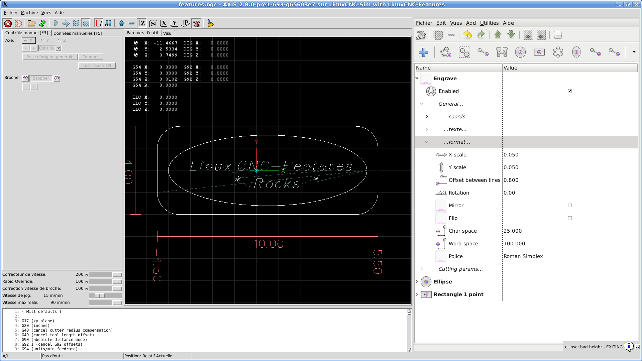
Task: Move feature up with green arrow
Action: click(x=498, y=35)
